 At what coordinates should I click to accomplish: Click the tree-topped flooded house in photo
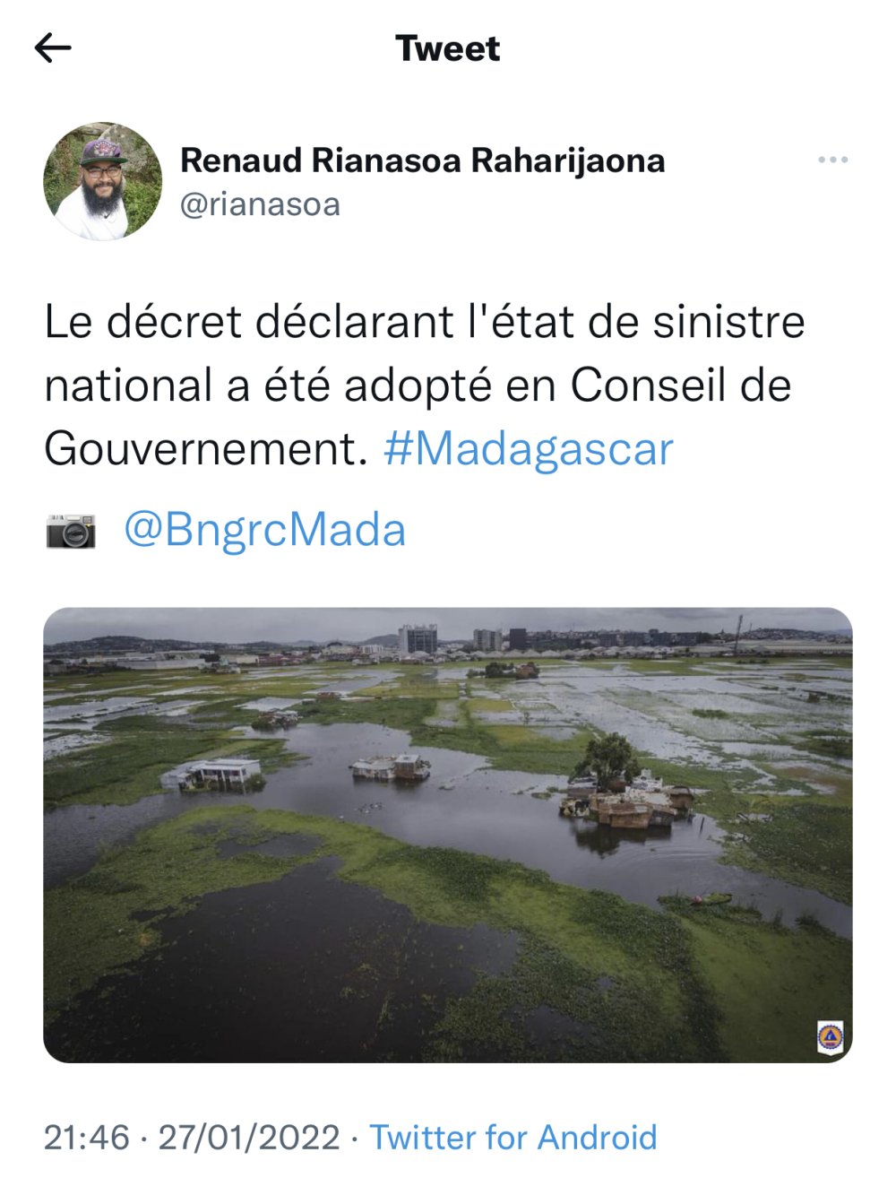click(x=626, y=784)
